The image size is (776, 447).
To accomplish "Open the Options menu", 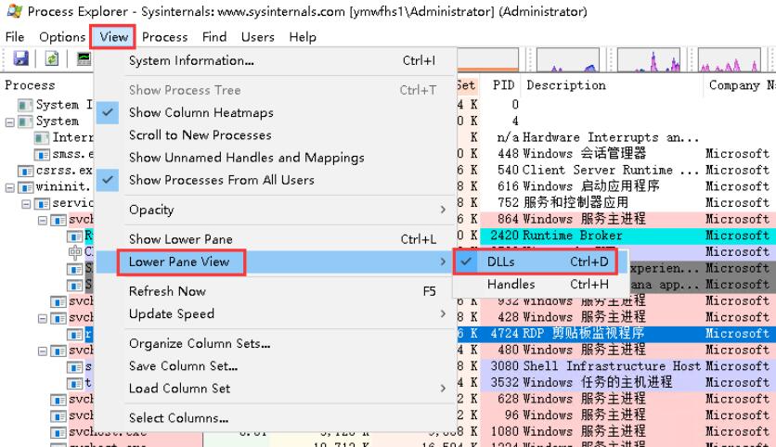I will [62, 37].
